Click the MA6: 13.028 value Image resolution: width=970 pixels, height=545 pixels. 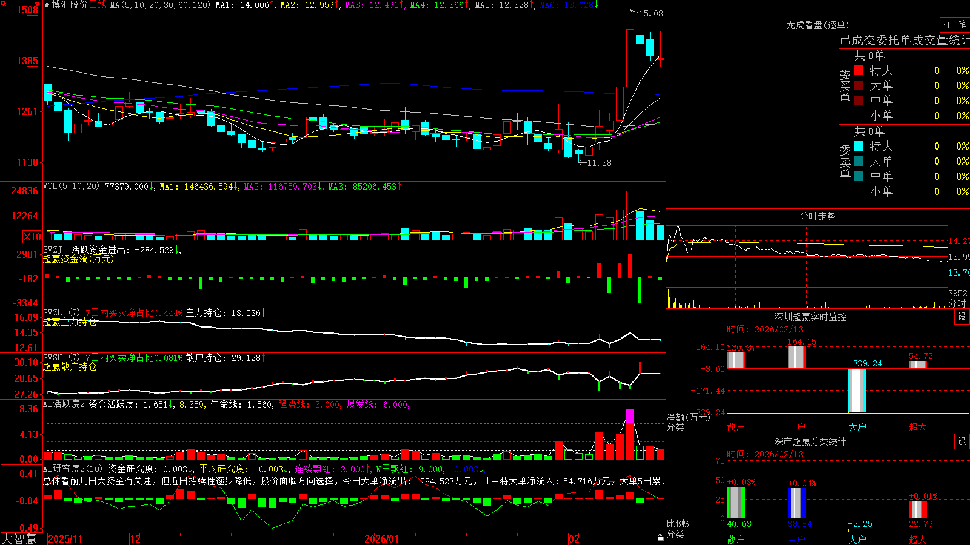(567, 5)
